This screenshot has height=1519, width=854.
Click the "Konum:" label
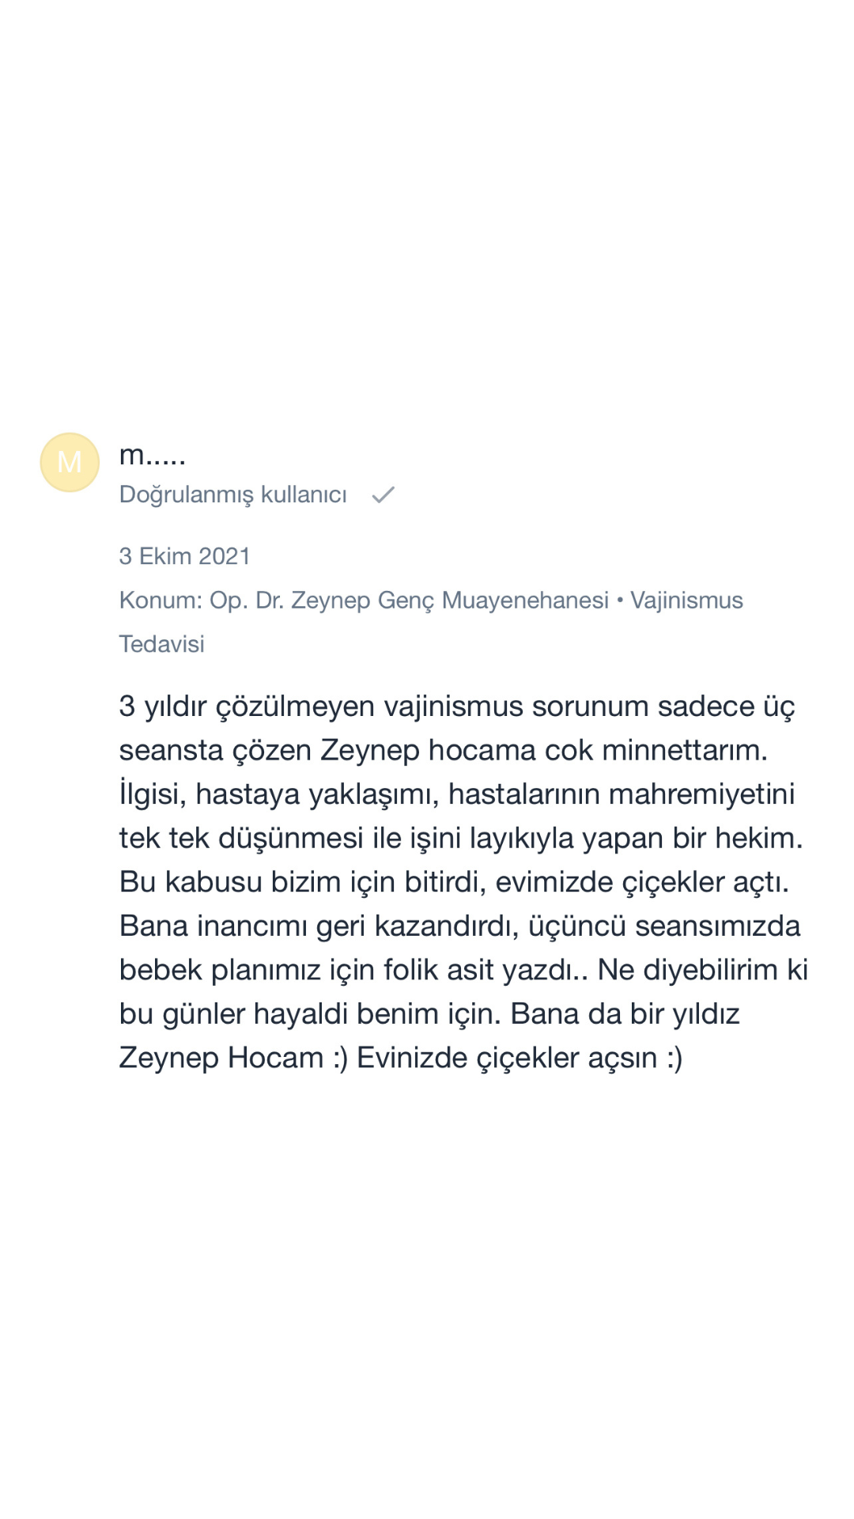161,600
